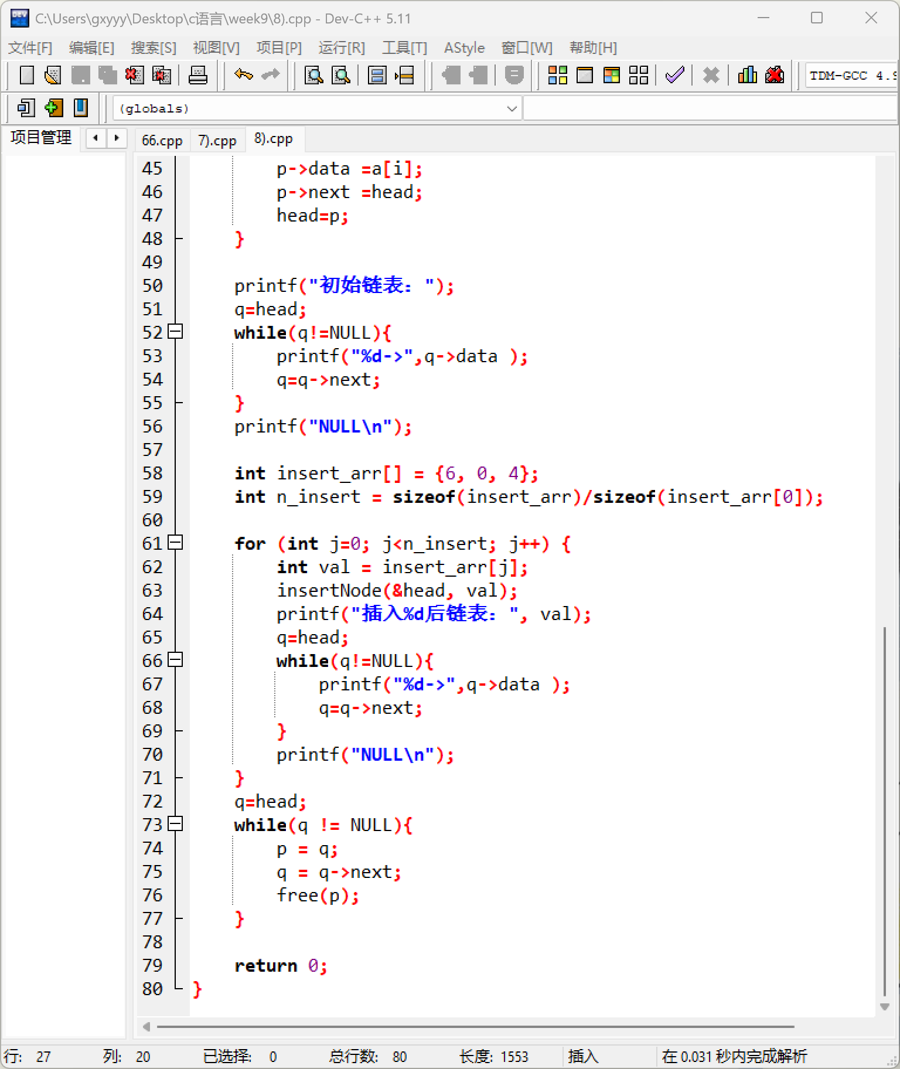Screen dimensions: 900x1069
Task: Click the vertical scrollbar down arrow
Action: 885,1007
